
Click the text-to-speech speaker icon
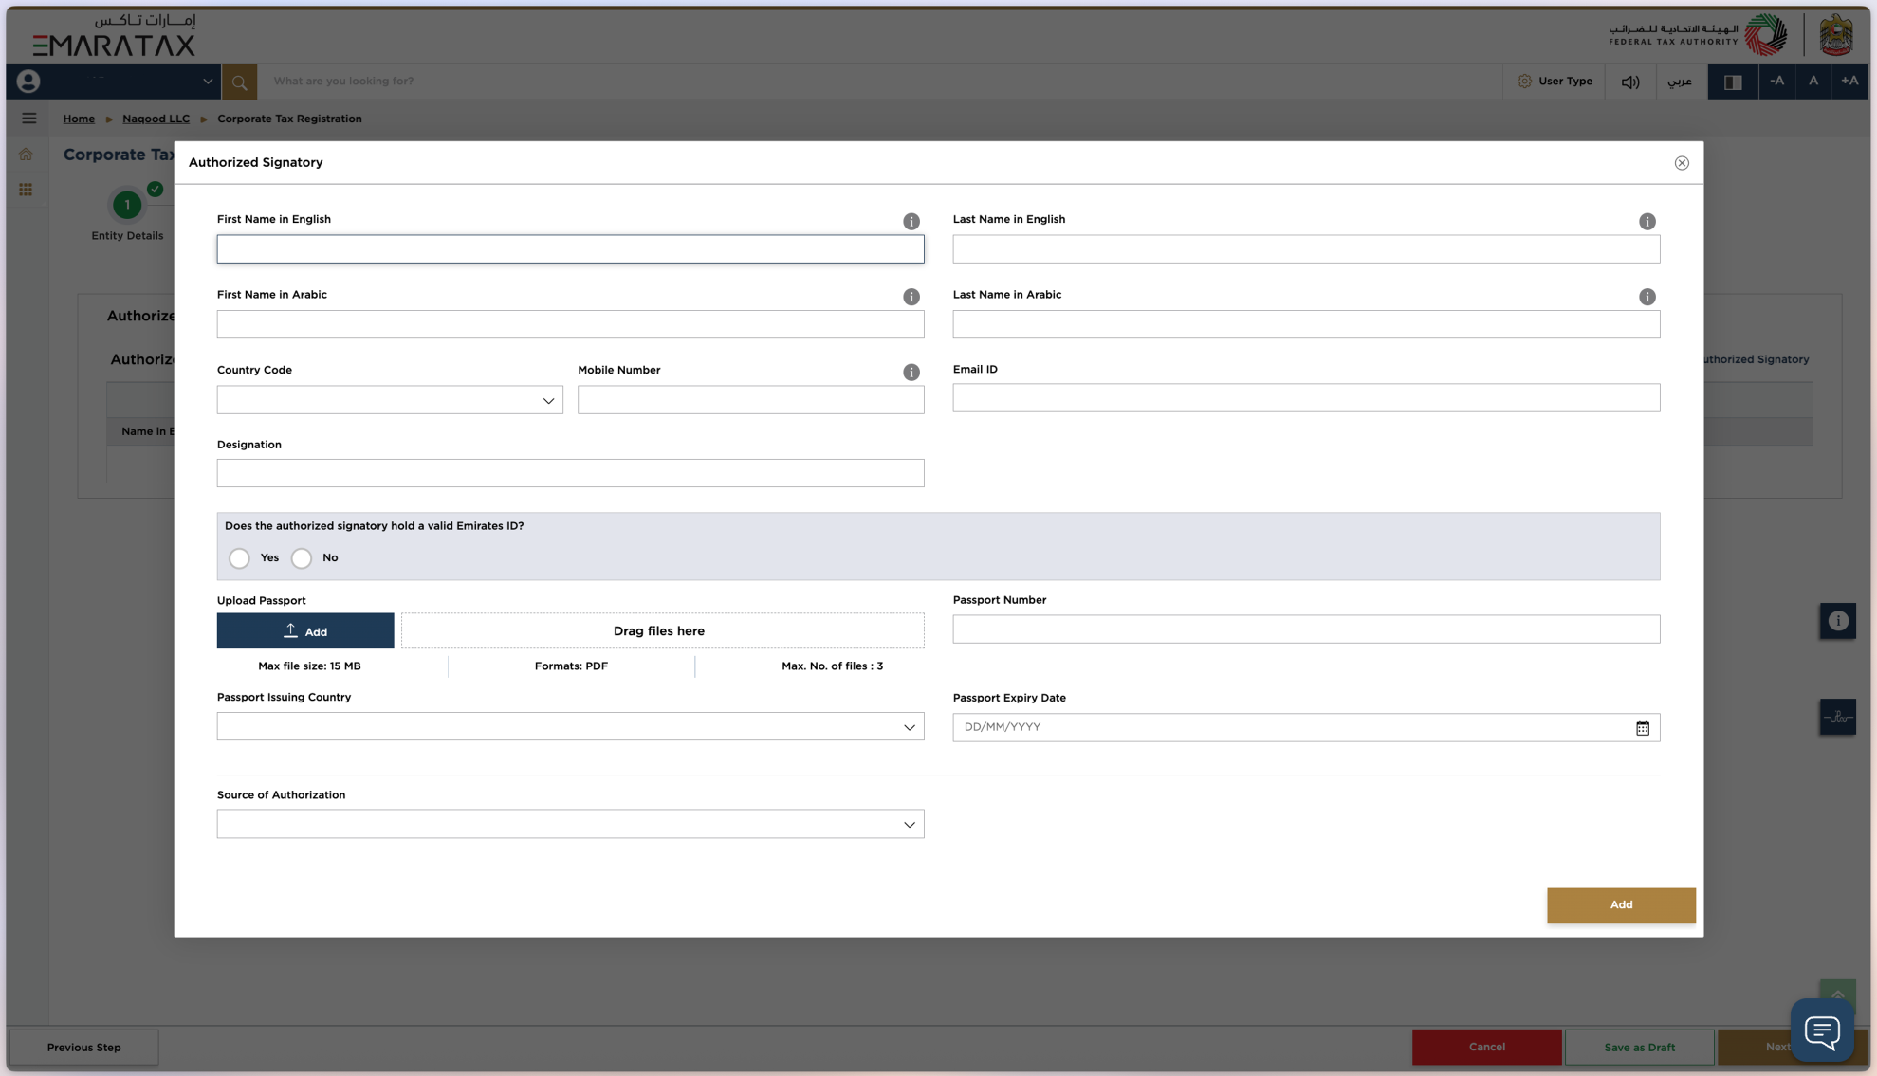pos(1629,82)
